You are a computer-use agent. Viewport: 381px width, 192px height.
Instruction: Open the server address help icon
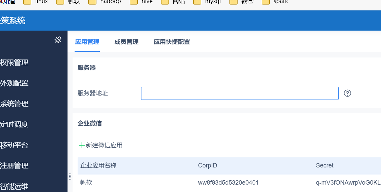click(347, 93)
